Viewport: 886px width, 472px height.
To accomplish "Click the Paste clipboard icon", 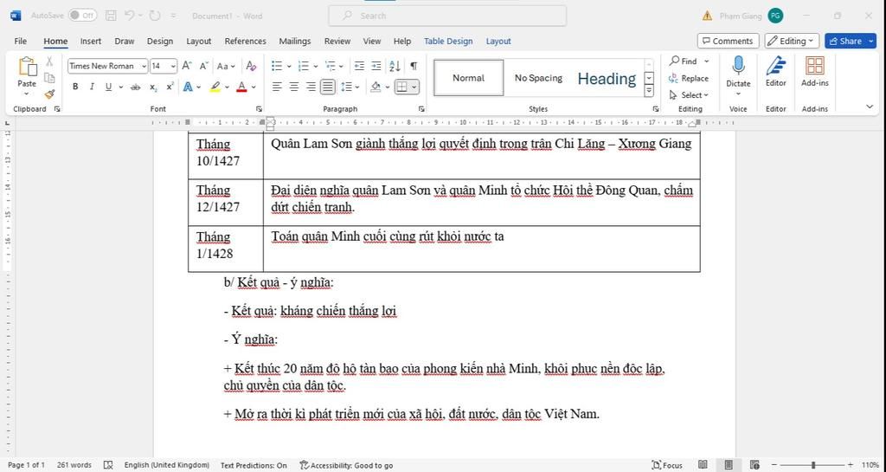I will point(27,67).
